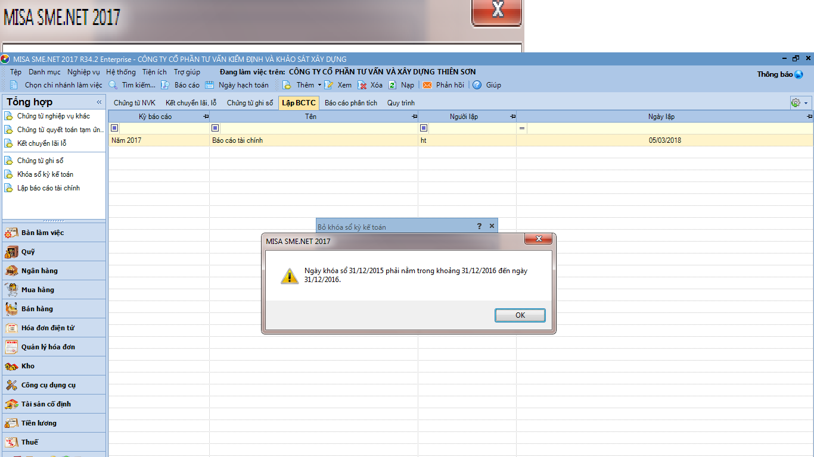Open the Trợ giúp menu
Image resolution: width=814 pixels, height=457 pixels.
tap(187, 72)
